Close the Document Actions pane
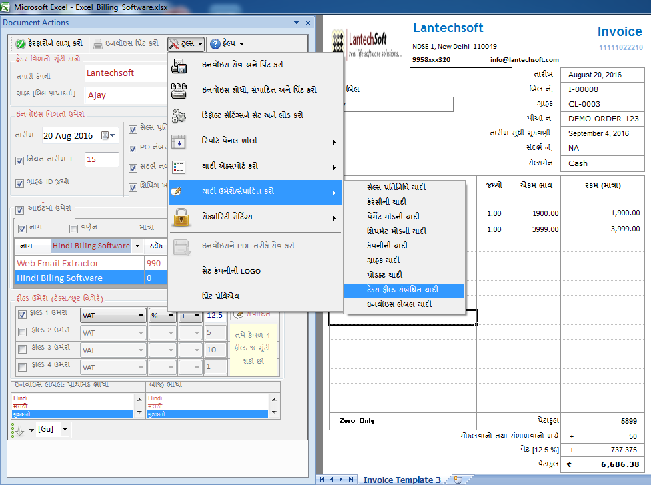The image size is (651, 485). tap(308, 23)
